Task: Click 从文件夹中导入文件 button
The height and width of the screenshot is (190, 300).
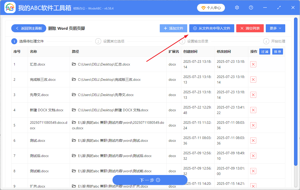Action: pyautogui.click(x=211, y=28)
